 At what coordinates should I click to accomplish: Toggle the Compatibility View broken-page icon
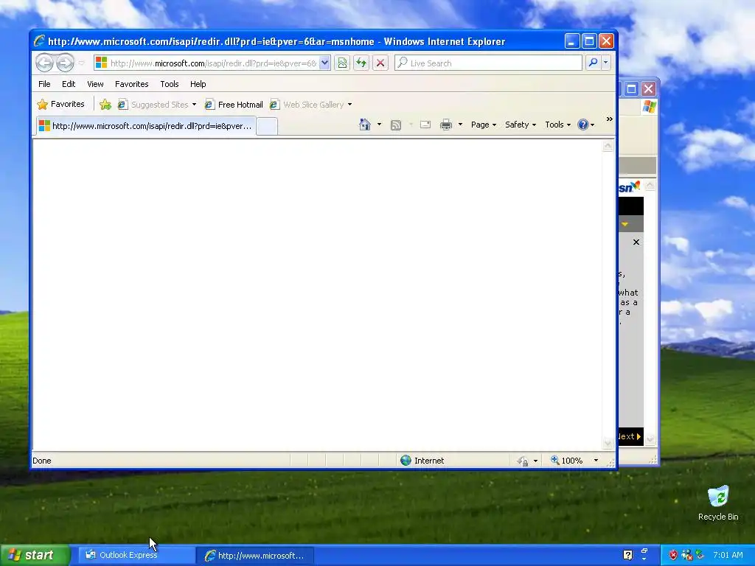(342, 63)
